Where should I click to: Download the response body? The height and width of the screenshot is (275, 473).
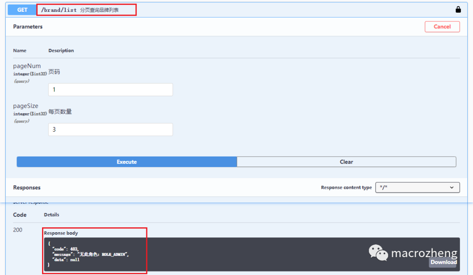443,262
